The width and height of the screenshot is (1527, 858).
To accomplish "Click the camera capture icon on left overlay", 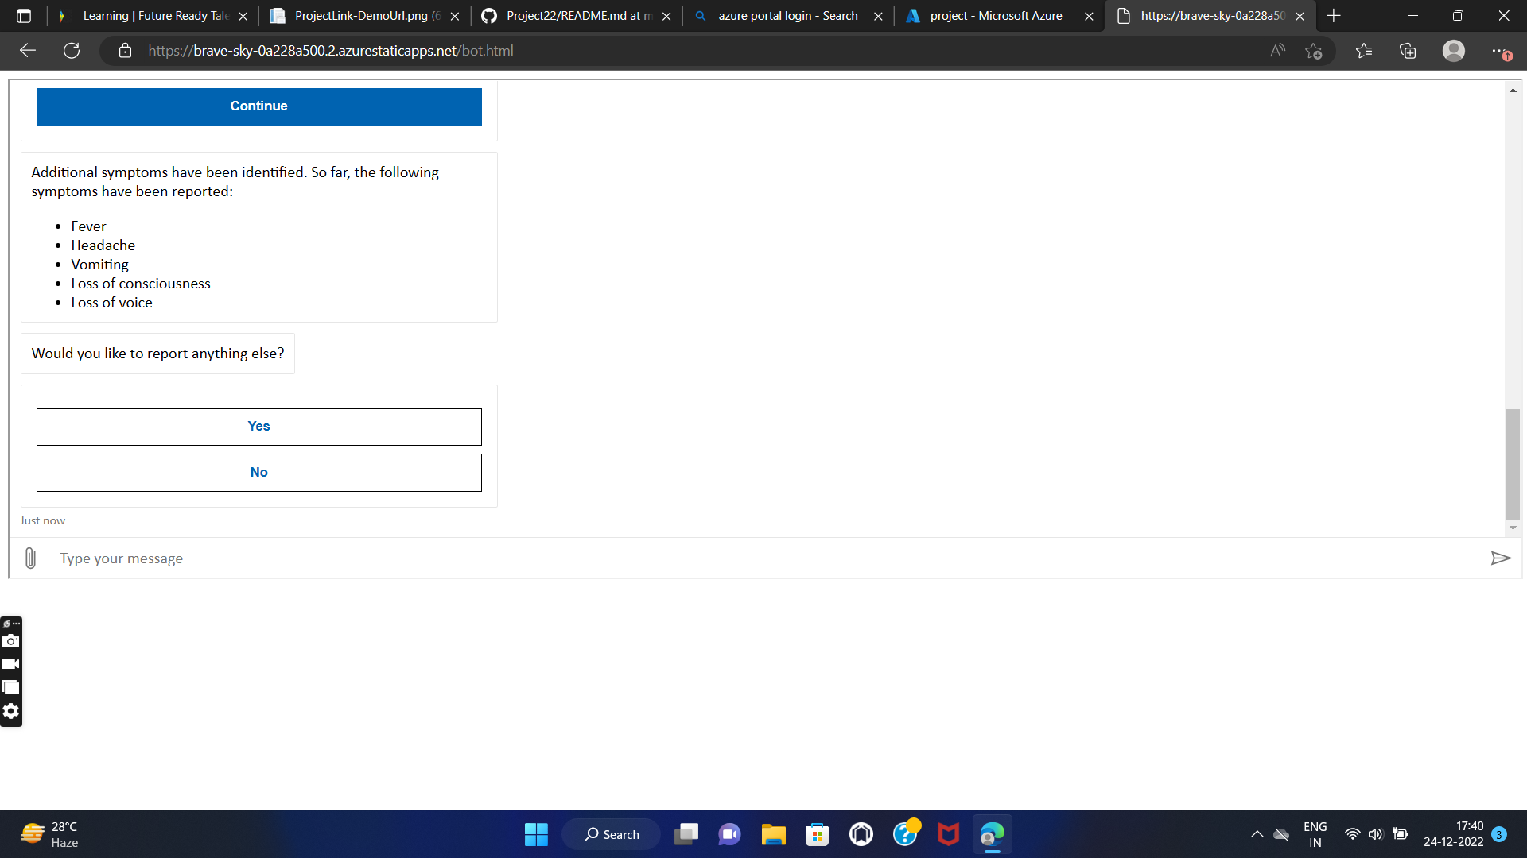I will (10, 640).
